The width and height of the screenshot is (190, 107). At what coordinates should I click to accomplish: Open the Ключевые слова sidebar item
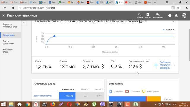click(8, 51)
